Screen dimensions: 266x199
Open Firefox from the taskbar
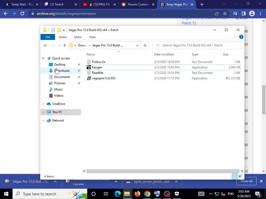tap(137, 194)
